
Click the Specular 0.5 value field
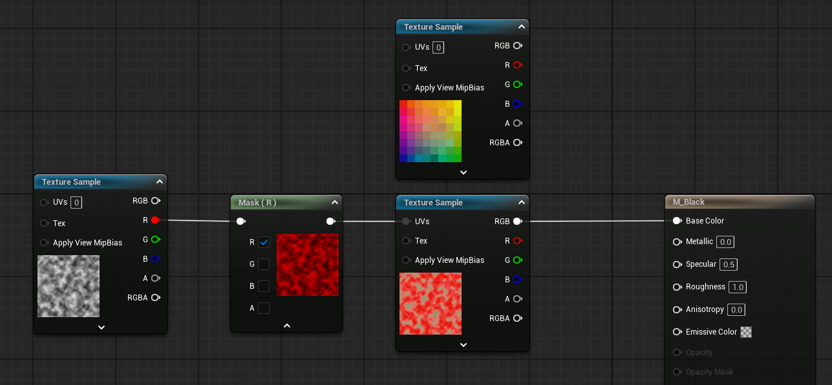click(729, 264)
